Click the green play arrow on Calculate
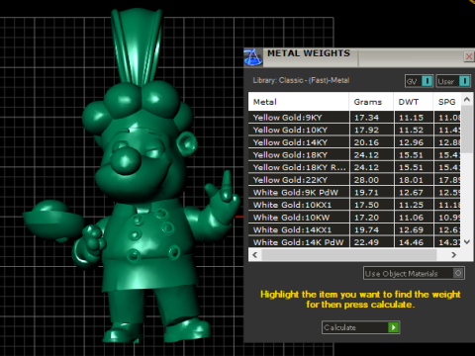 pyautogui.click(x=393, y=327)
